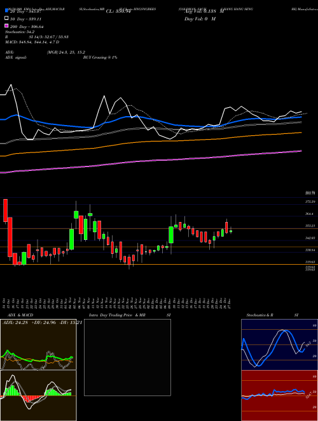Click the magenta 200-day moving average line
Viewport: 318px width, 421px height.
point(150,161)
